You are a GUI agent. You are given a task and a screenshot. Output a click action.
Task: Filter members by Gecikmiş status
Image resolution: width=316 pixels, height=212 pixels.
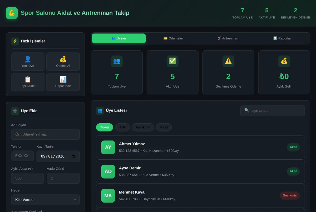[143, 127]
